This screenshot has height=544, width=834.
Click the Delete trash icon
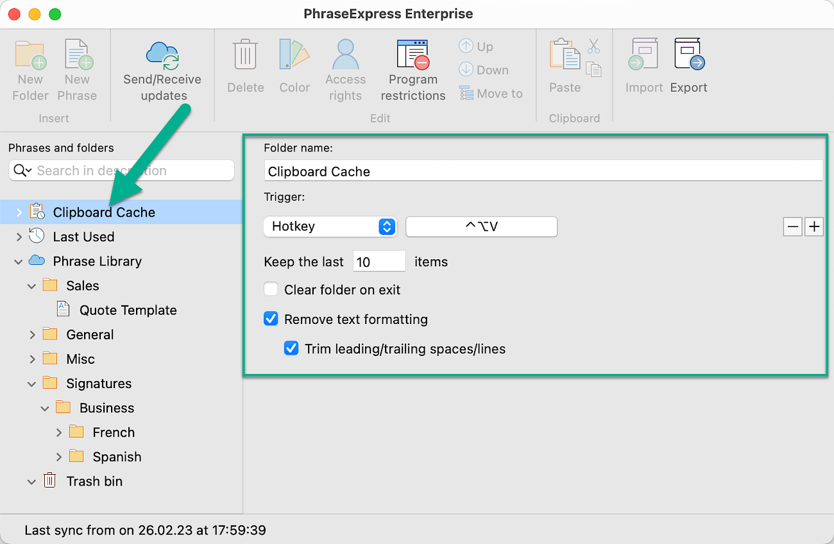245,55
